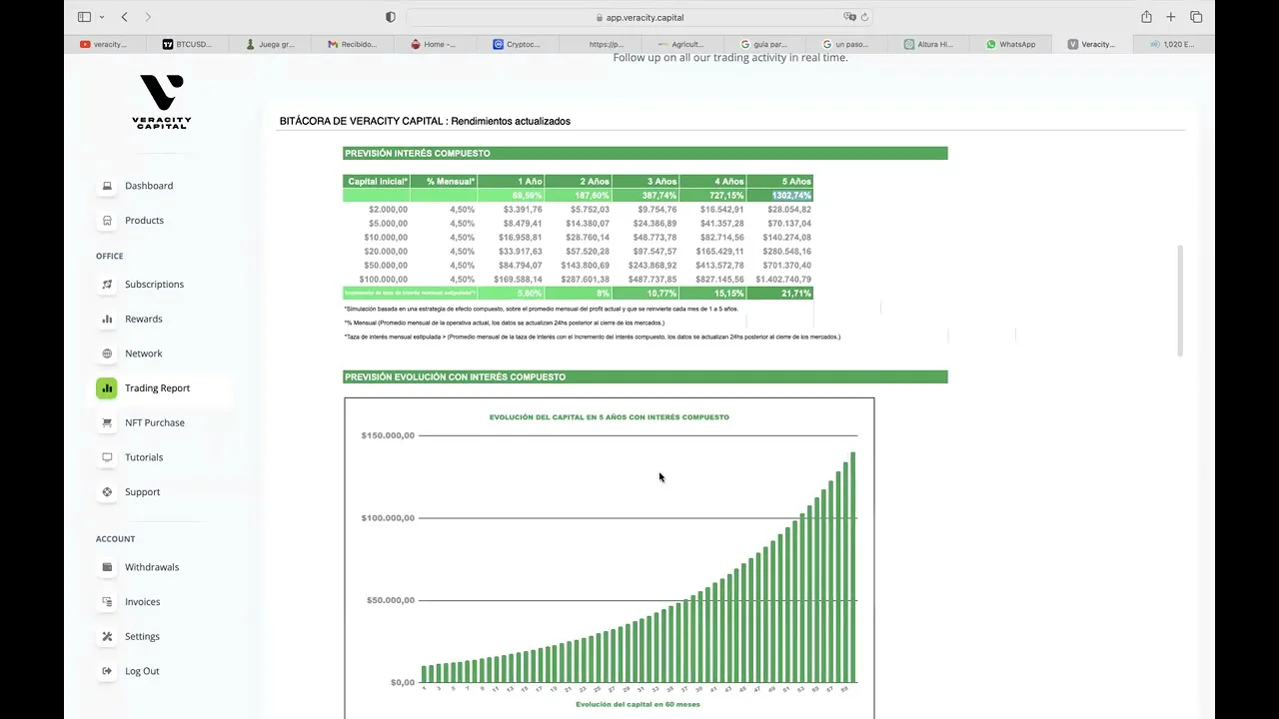Click the Safari share icon
The image size is (1279, 719).
click(x=1146, y=17)
